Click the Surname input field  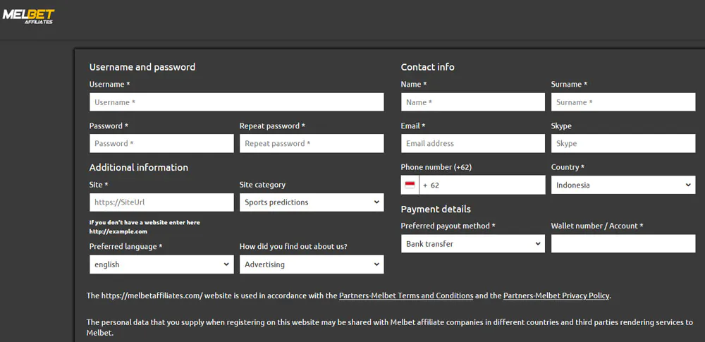[623, 102]
